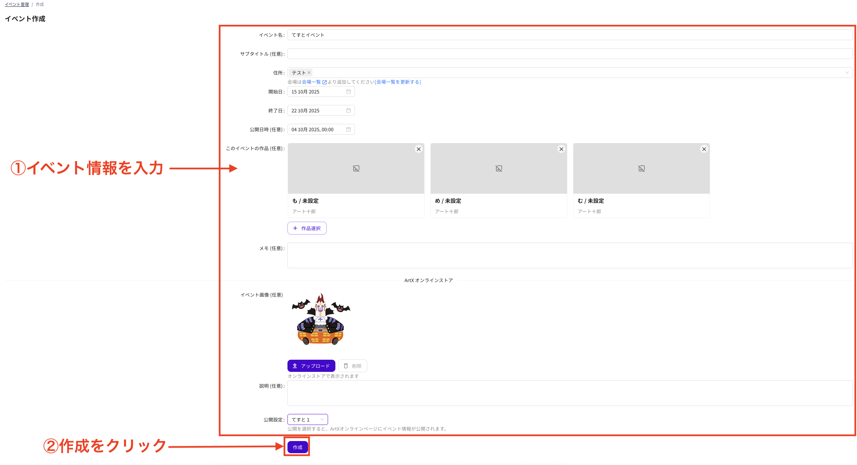Remove the む / 未設定 artwork card

[x=704, y=149]
